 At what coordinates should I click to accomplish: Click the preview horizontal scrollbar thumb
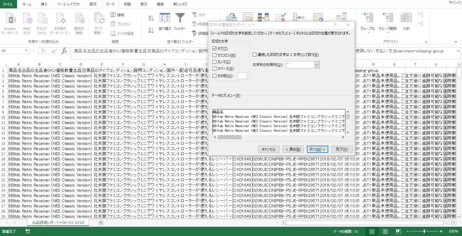point(230,137)
